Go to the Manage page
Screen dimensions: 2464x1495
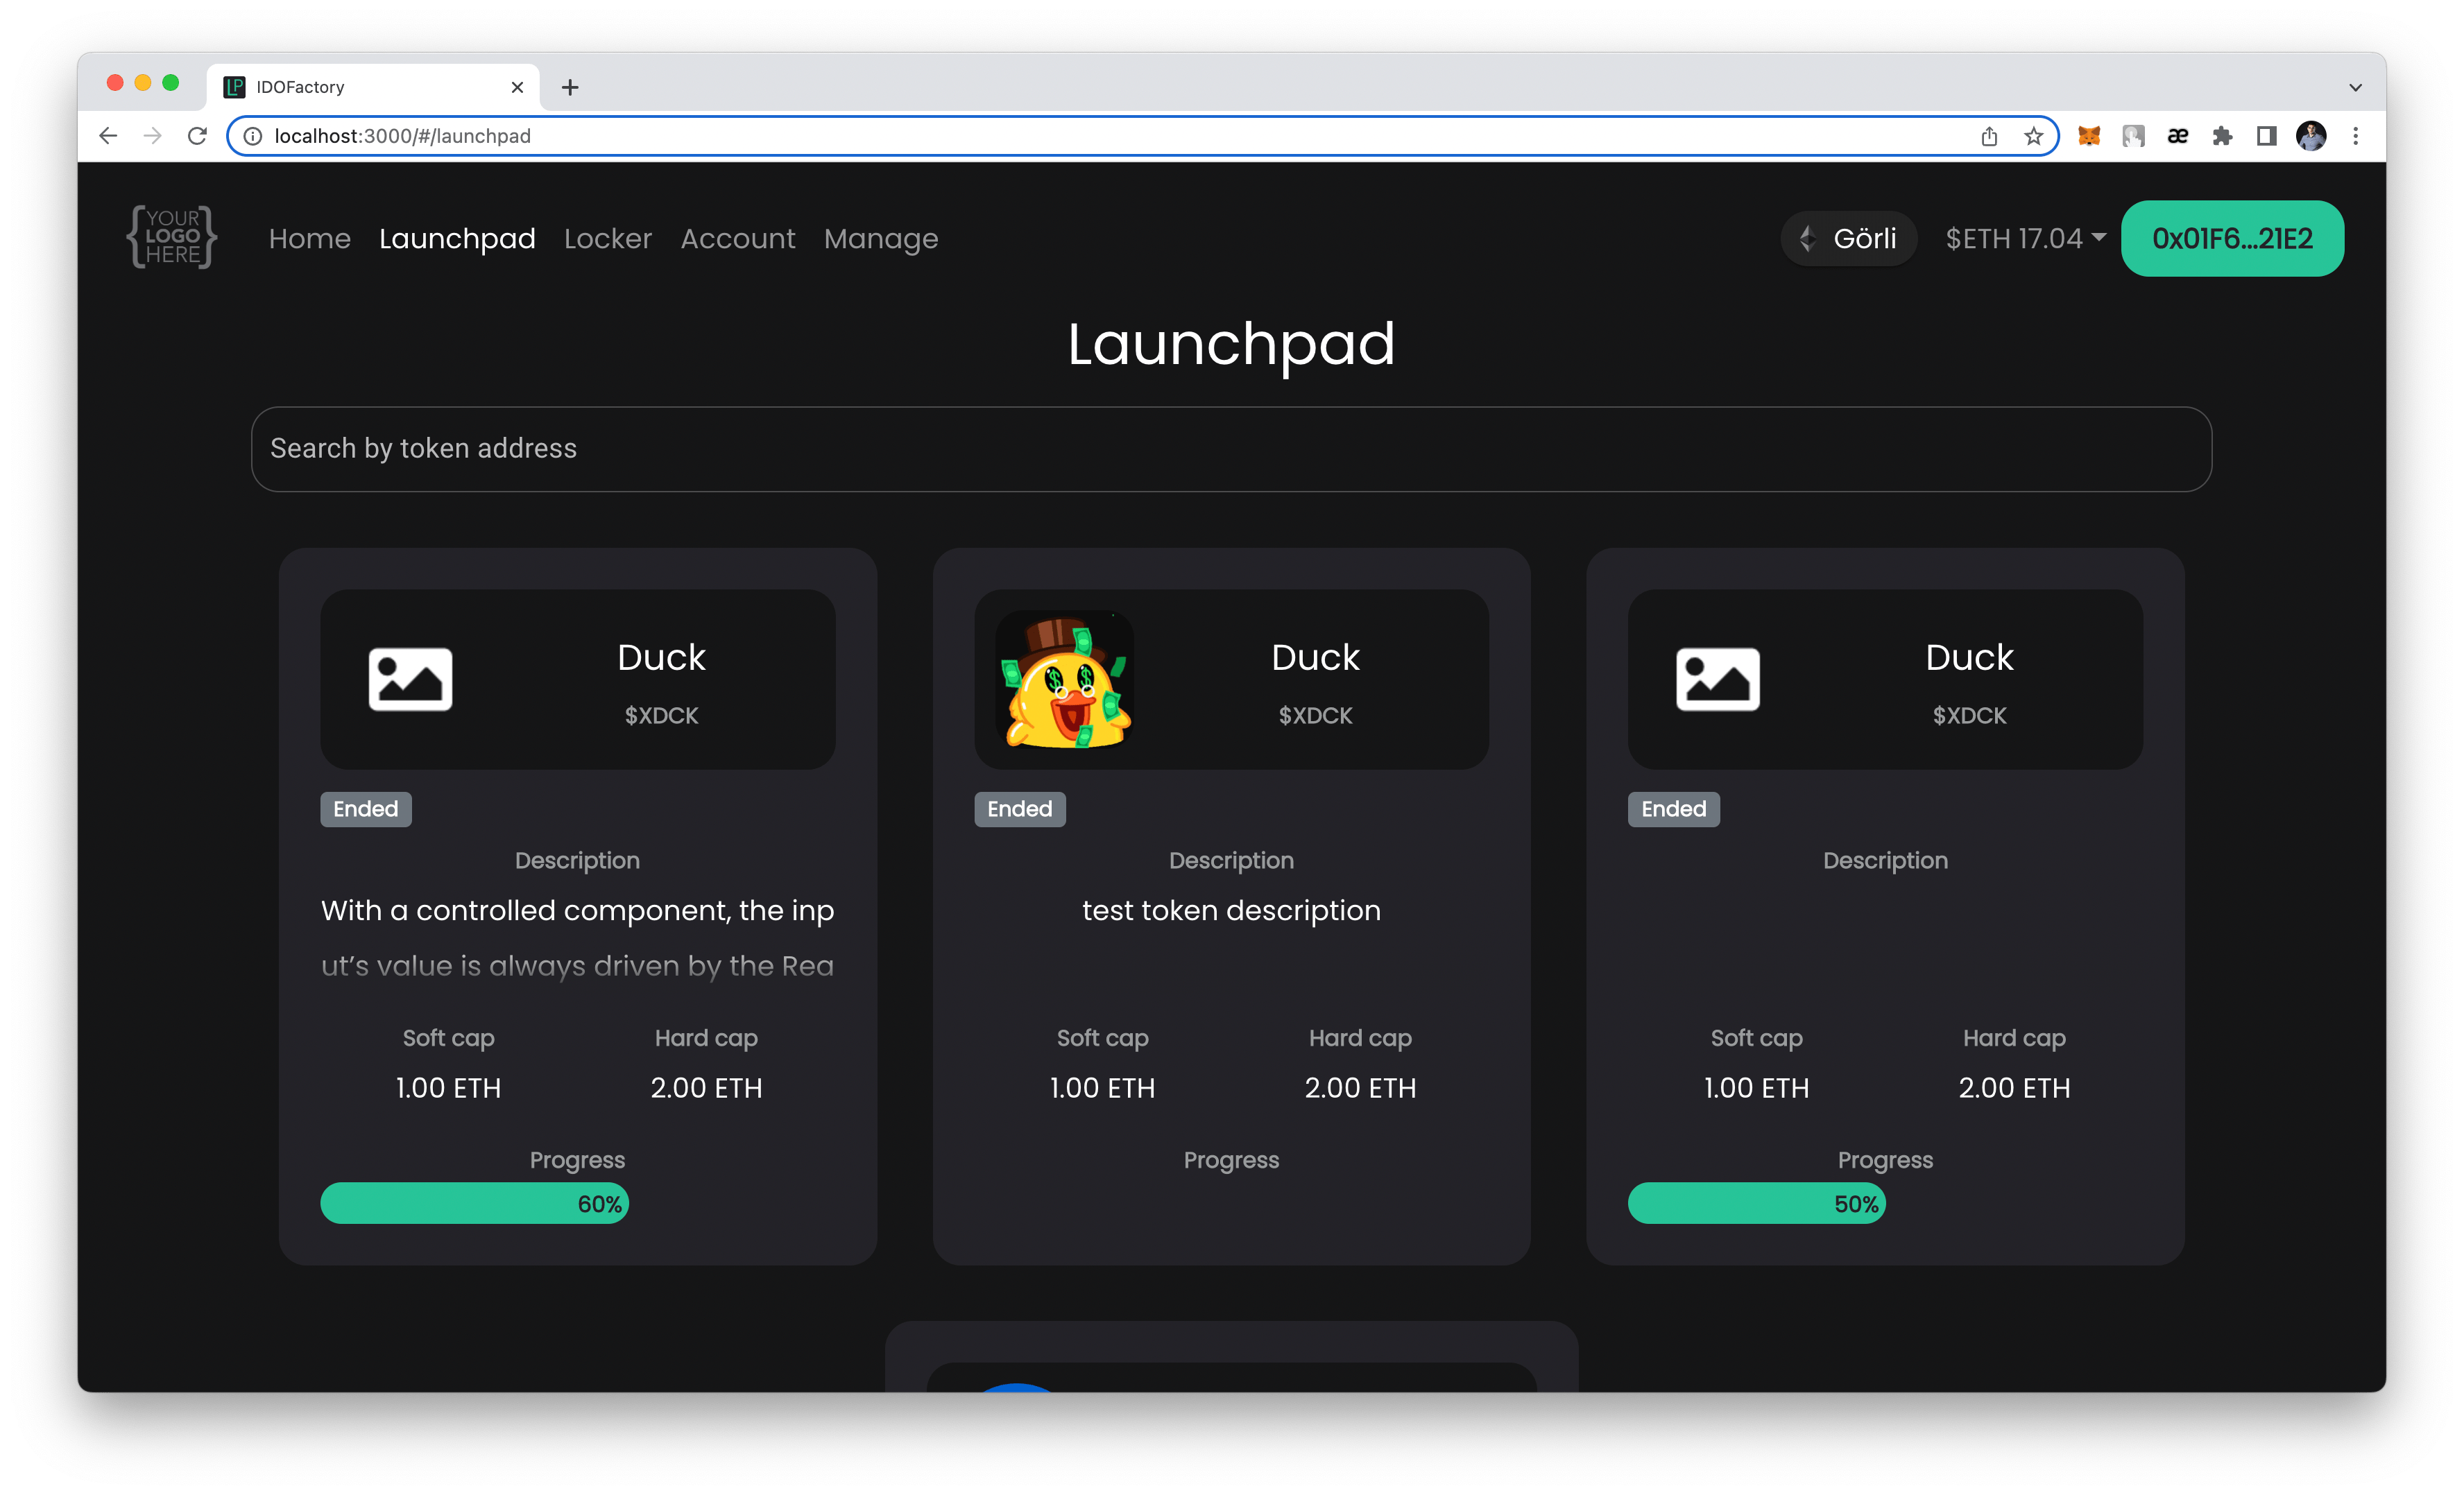pos(880,238)
